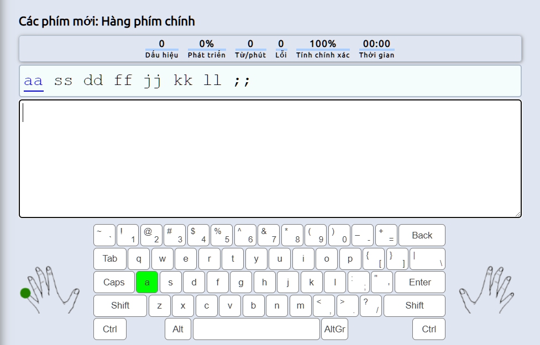Click the '0' close-parenthesis key
The height and width of the screenshot is (345, 540).
[339, 235]
